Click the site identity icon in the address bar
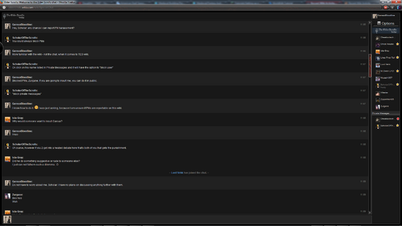The height and width of the screenshot is (226, 402). (x=4, y=8)
